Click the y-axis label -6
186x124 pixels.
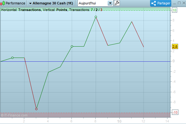point(174,92)
